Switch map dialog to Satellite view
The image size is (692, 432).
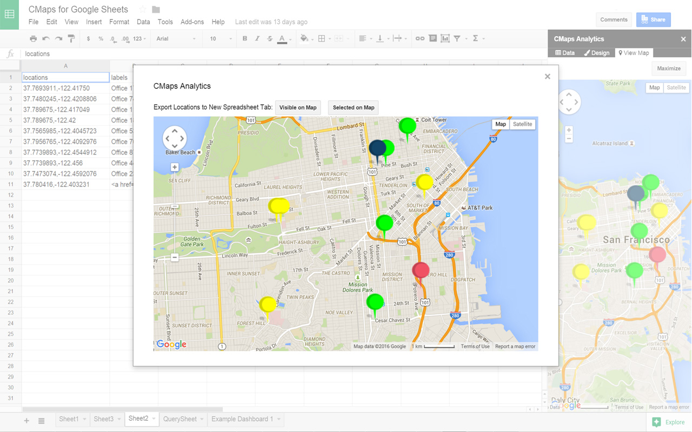tap(522, 124)
